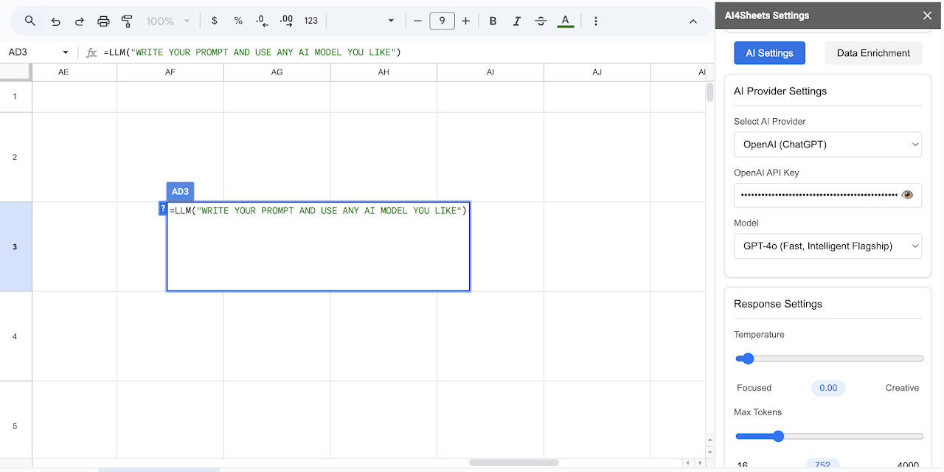Image resolution: width=944 pixels, height=472 pixels.
Task: Open the Model dropdown showing GPT-4o
Action: [x=827, y=246]
